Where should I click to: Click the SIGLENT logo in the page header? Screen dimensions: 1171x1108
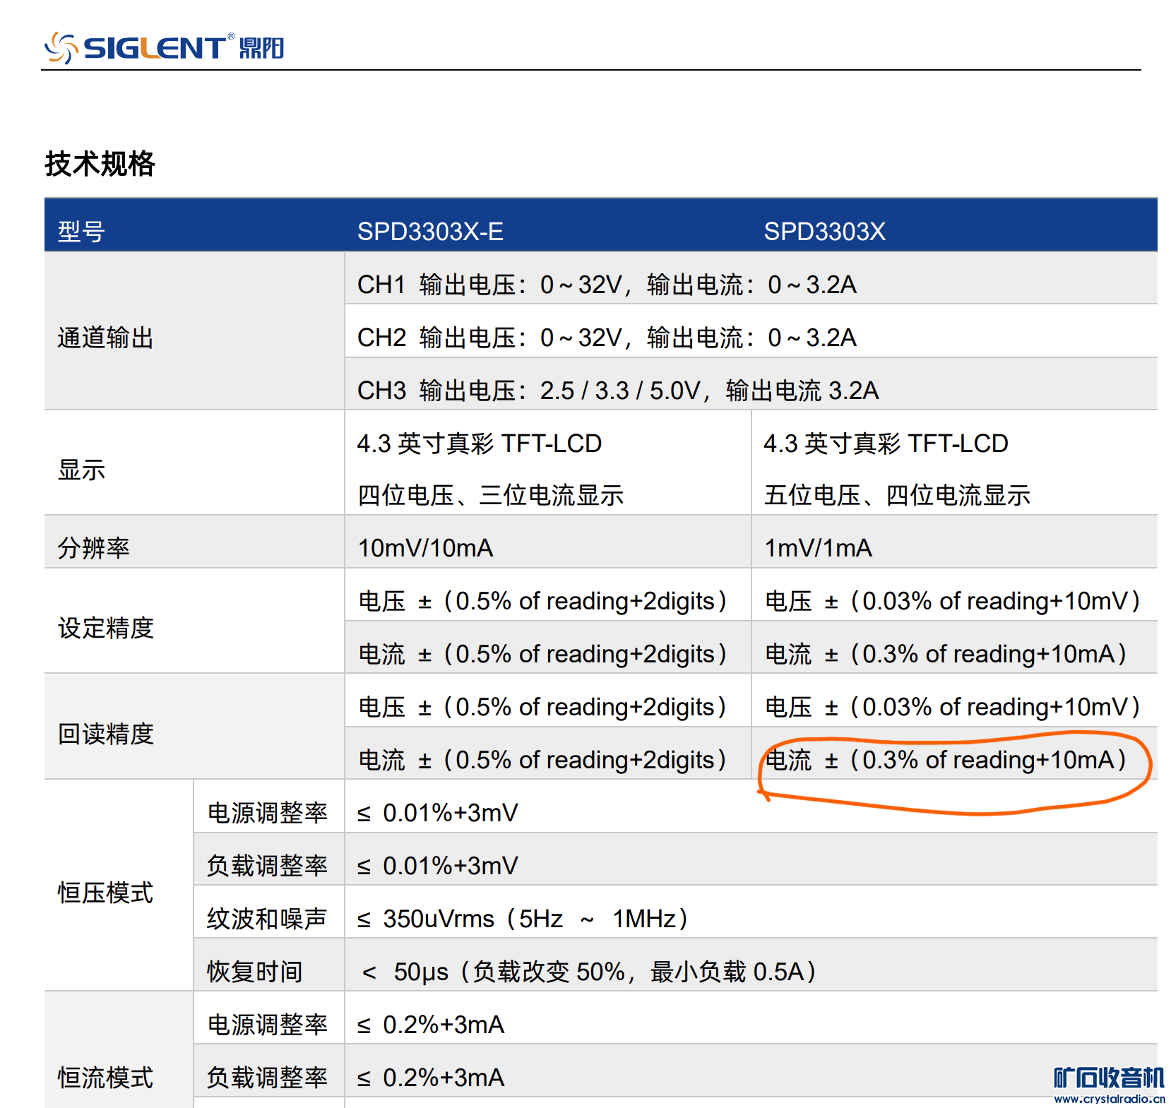pos(164,47)
